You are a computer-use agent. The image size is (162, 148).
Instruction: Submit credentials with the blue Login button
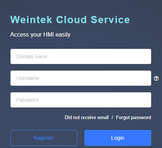point(118,138)
